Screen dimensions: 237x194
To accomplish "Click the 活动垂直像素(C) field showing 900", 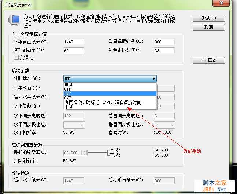I will [x=164, y=181].
